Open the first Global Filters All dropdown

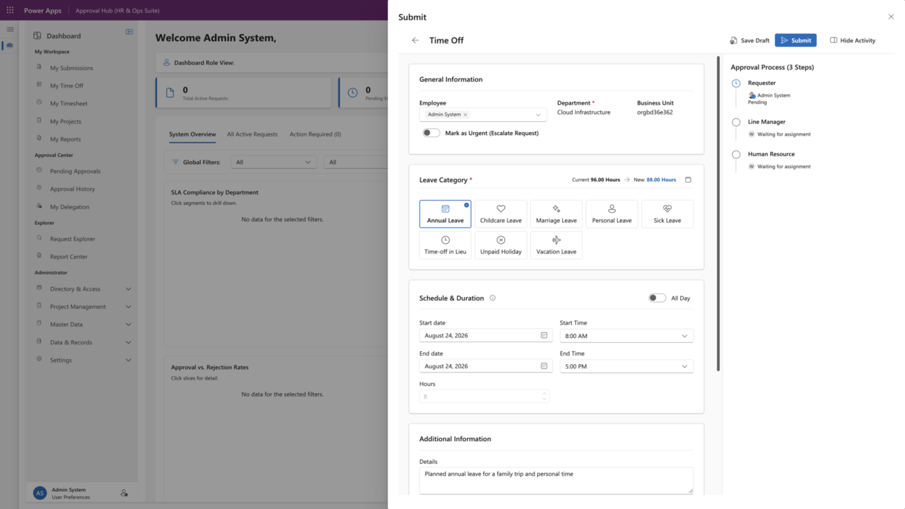[274, 162]
